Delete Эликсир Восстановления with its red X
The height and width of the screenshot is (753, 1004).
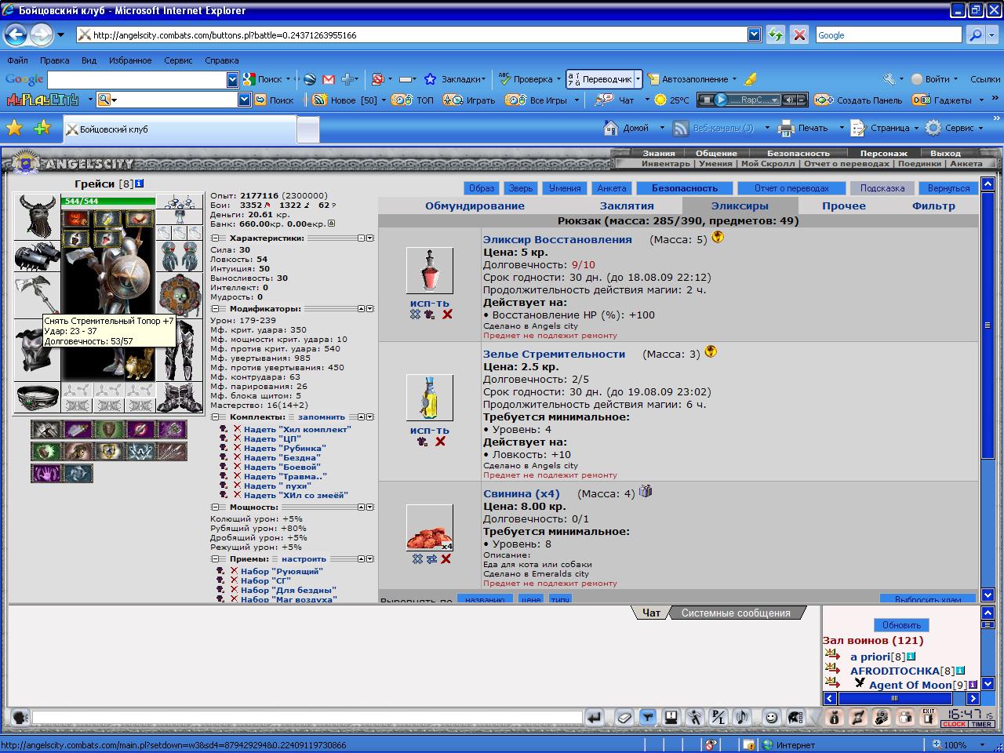pyautogui.click(x=447, y=314)
